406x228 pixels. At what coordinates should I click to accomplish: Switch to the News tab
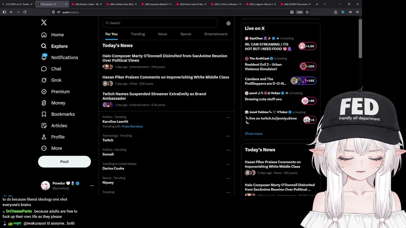(x=162, y=34)
